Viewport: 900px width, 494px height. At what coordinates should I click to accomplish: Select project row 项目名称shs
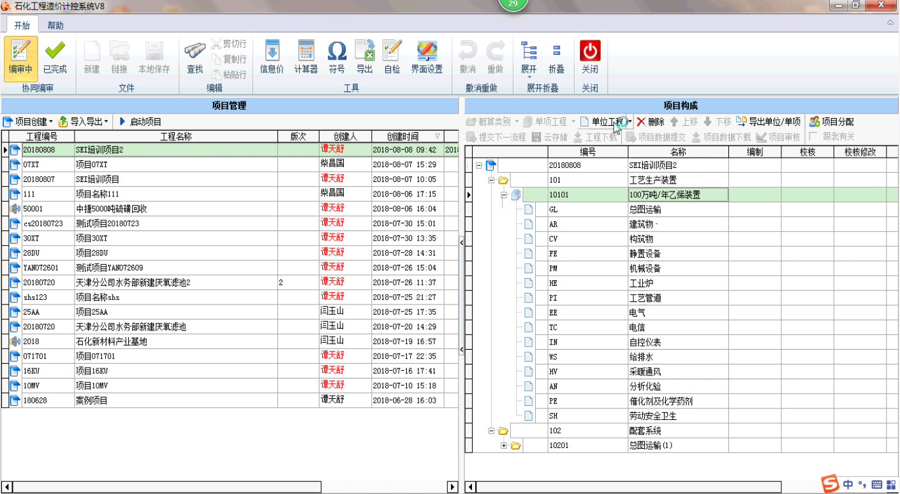click(x=230, y=297)
